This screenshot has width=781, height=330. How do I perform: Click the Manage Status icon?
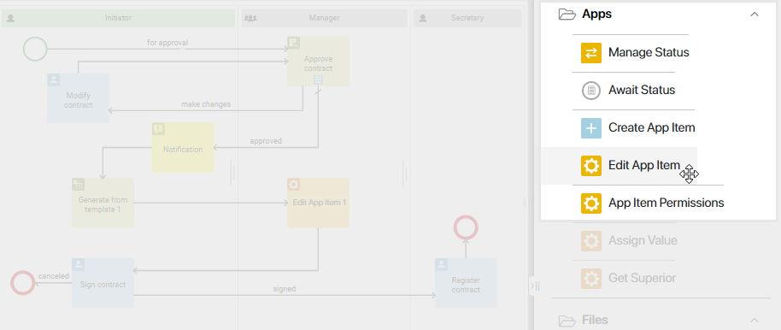click(x=591, y=52)
